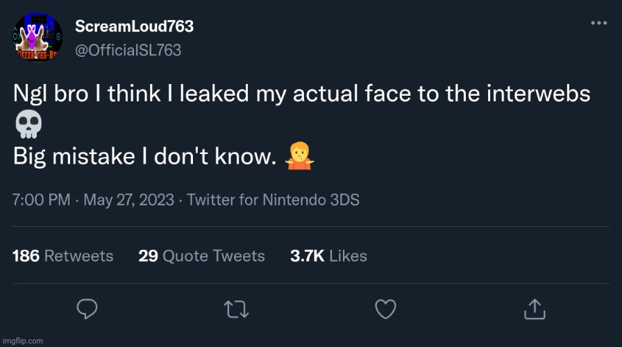Retweet this tweet using the arrows icon
The width and height of the screenshot is (622, 347).
(x=237, y=308)
